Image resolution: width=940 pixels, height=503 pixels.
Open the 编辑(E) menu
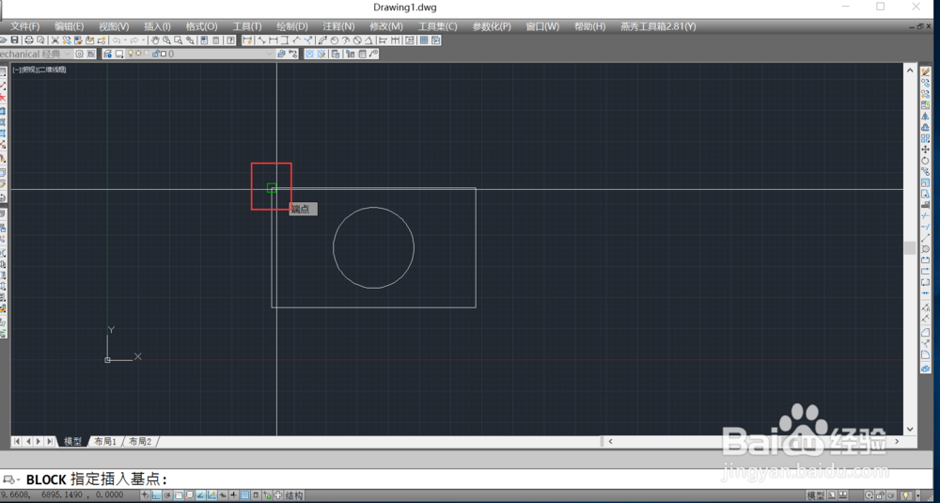tap(69, 26)
